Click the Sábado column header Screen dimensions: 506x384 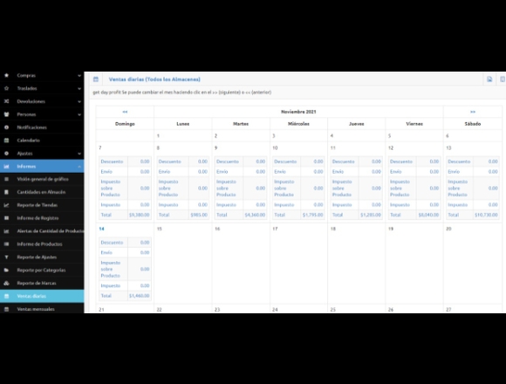click(x=473, y=124)
